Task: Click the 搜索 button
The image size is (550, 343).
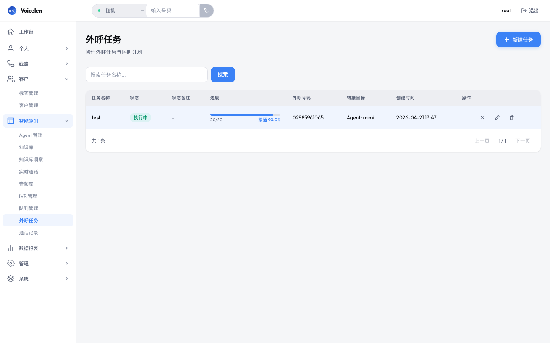Action: 223,75
